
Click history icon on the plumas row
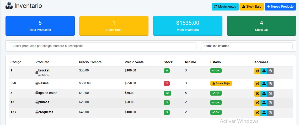[270, 103]
